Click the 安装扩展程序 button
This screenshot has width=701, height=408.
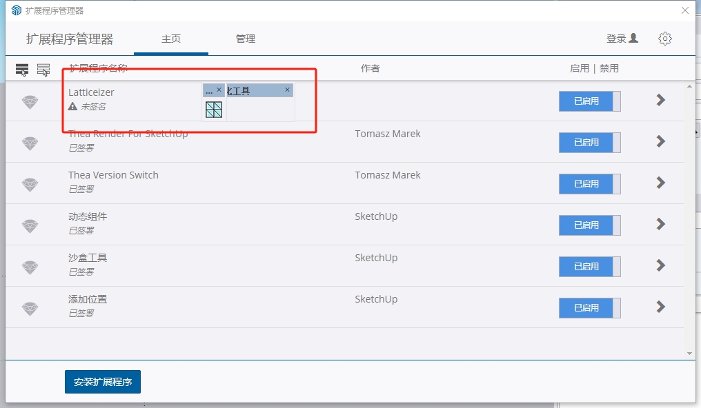point(103,382)
